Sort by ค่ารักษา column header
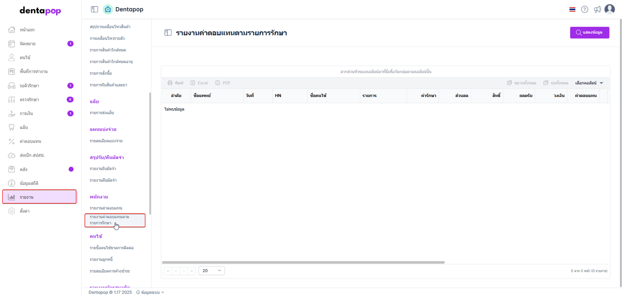Image resolution: width=622 pixels, height=297 pixels. tap(423, 96)
